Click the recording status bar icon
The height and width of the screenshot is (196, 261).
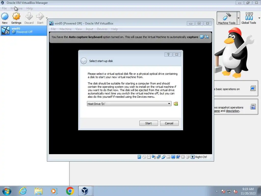click(x=178, y=157)
